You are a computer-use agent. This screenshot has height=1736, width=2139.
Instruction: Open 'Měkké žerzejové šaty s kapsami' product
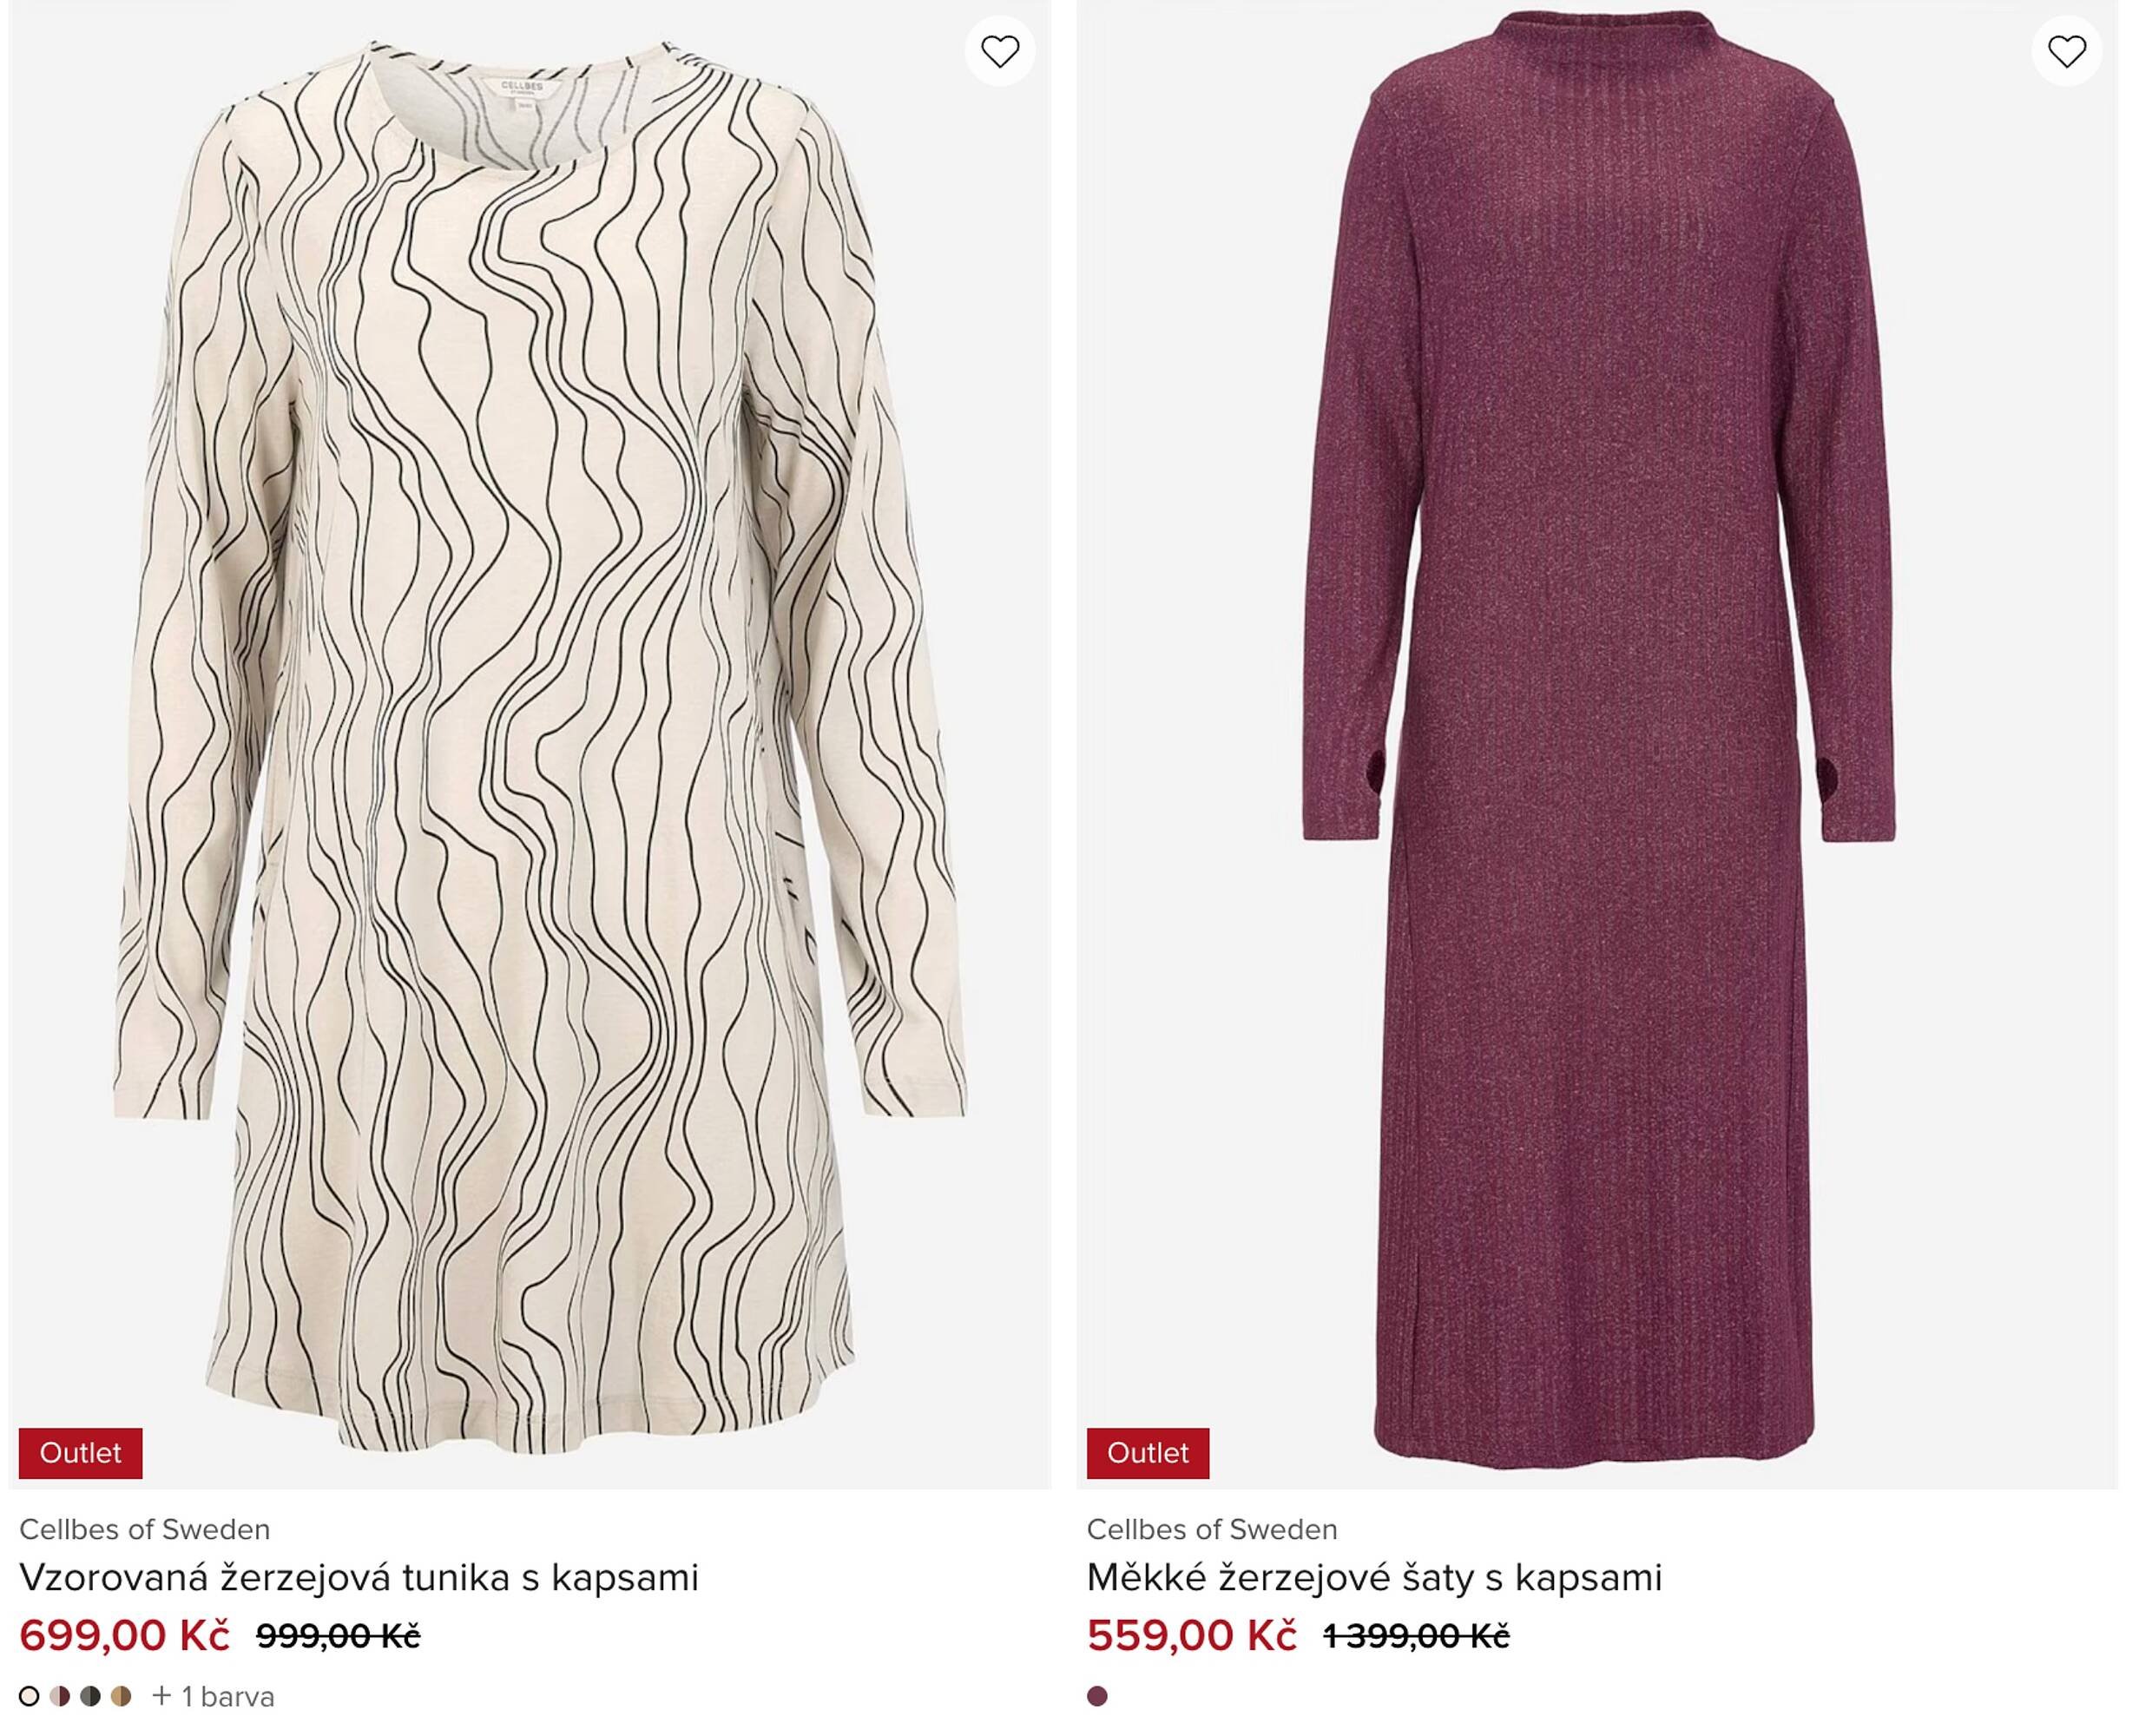[x=1374, y=1577]
